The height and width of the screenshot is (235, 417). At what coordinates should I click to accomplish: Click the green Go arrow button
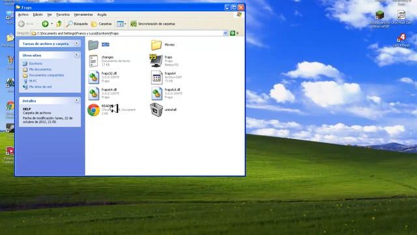233,33
